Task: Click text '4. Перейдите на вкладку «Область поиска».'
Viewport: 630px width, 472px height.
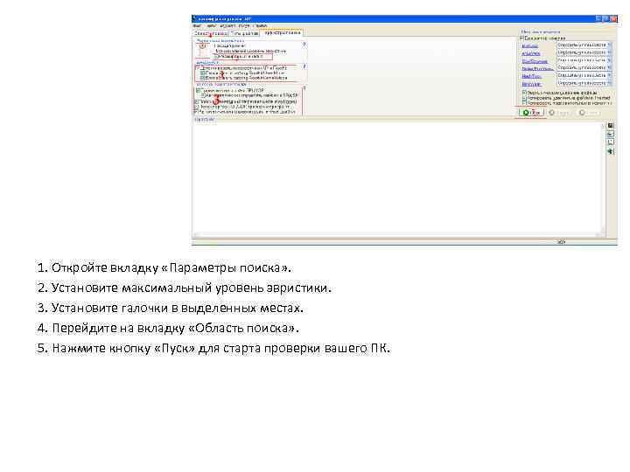Action: point(168,329)
